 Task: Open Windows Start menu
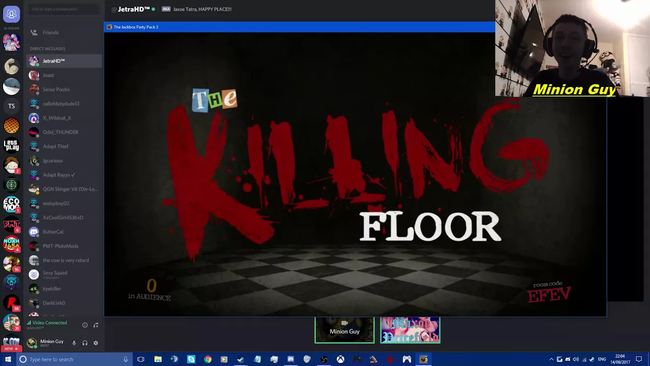pos(8,359)
